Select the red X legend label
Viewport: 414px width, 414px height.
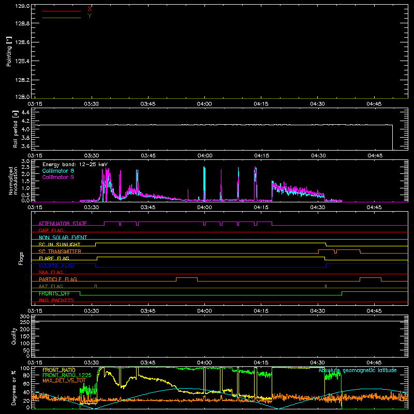tap(90, 9)
